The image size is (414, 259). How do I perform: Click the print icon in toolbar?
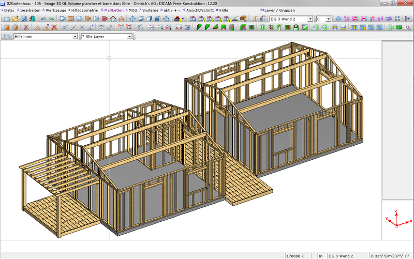click(178, 19)
